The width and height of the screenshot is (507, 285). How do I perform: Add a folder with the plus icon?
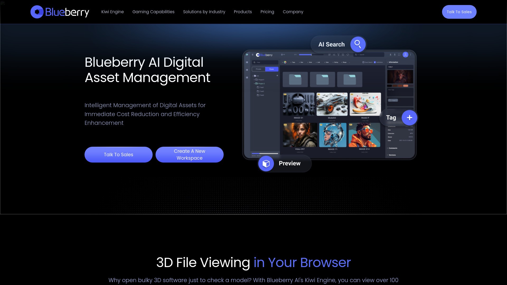[x=277, y=75]
